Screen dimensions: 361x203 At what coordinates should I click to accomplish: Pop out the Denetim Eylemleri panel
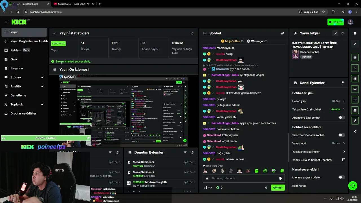[x=192, y=153]
